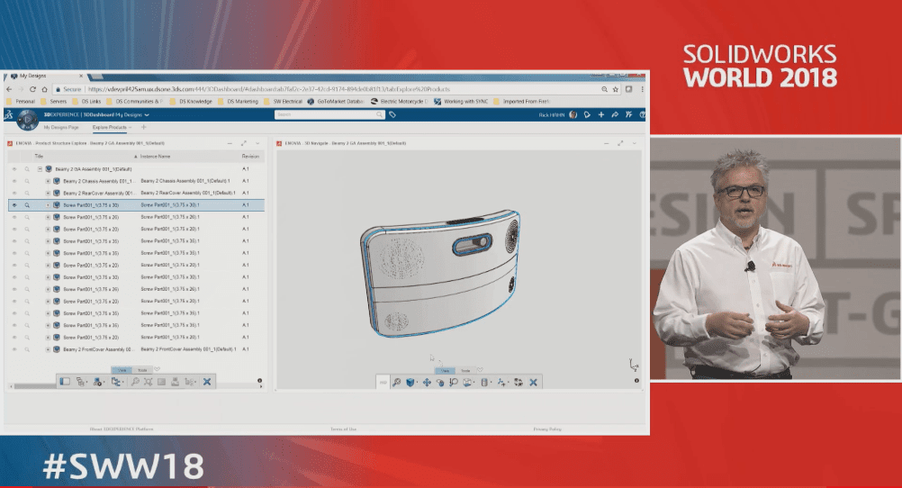This screenshot has width=902, height=488.
Task: Click the plus add icon in the top bar
Action: point(601,115)
